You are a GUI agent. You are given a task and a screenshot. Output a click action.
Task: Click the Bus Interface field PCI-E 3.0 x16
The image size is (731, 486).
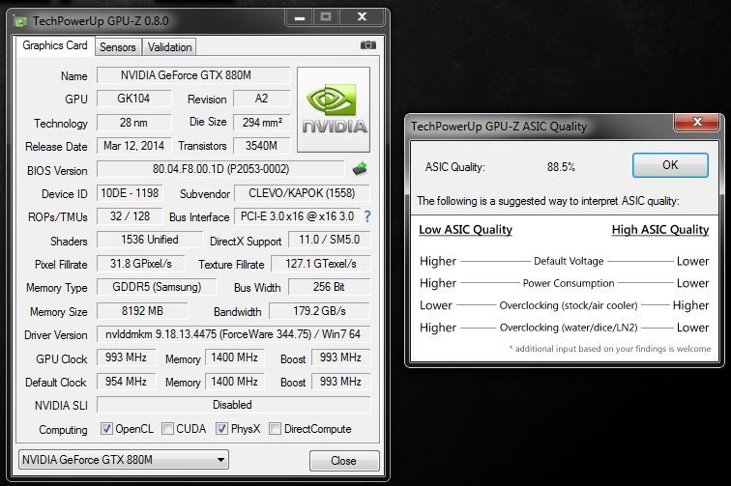pos(297,216)
